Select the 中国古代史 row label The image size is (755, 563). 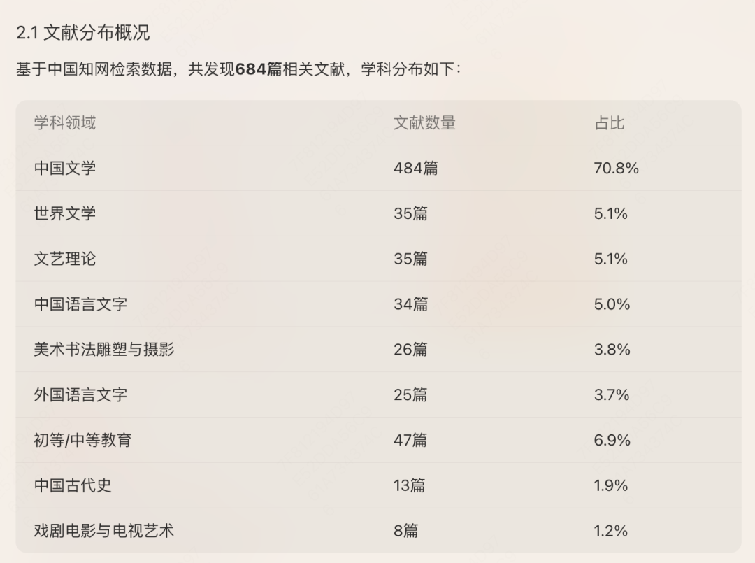[73, 485]
